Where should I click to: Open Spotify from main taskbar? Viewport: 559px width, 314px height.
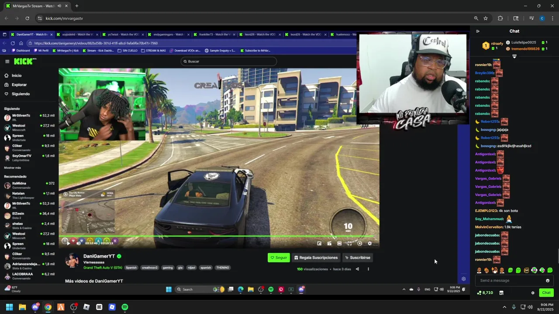coord(125,307)
